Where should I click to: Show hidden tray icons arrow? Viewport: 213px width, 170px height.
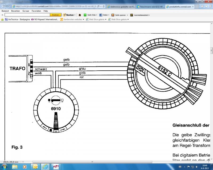coord(185,167)
